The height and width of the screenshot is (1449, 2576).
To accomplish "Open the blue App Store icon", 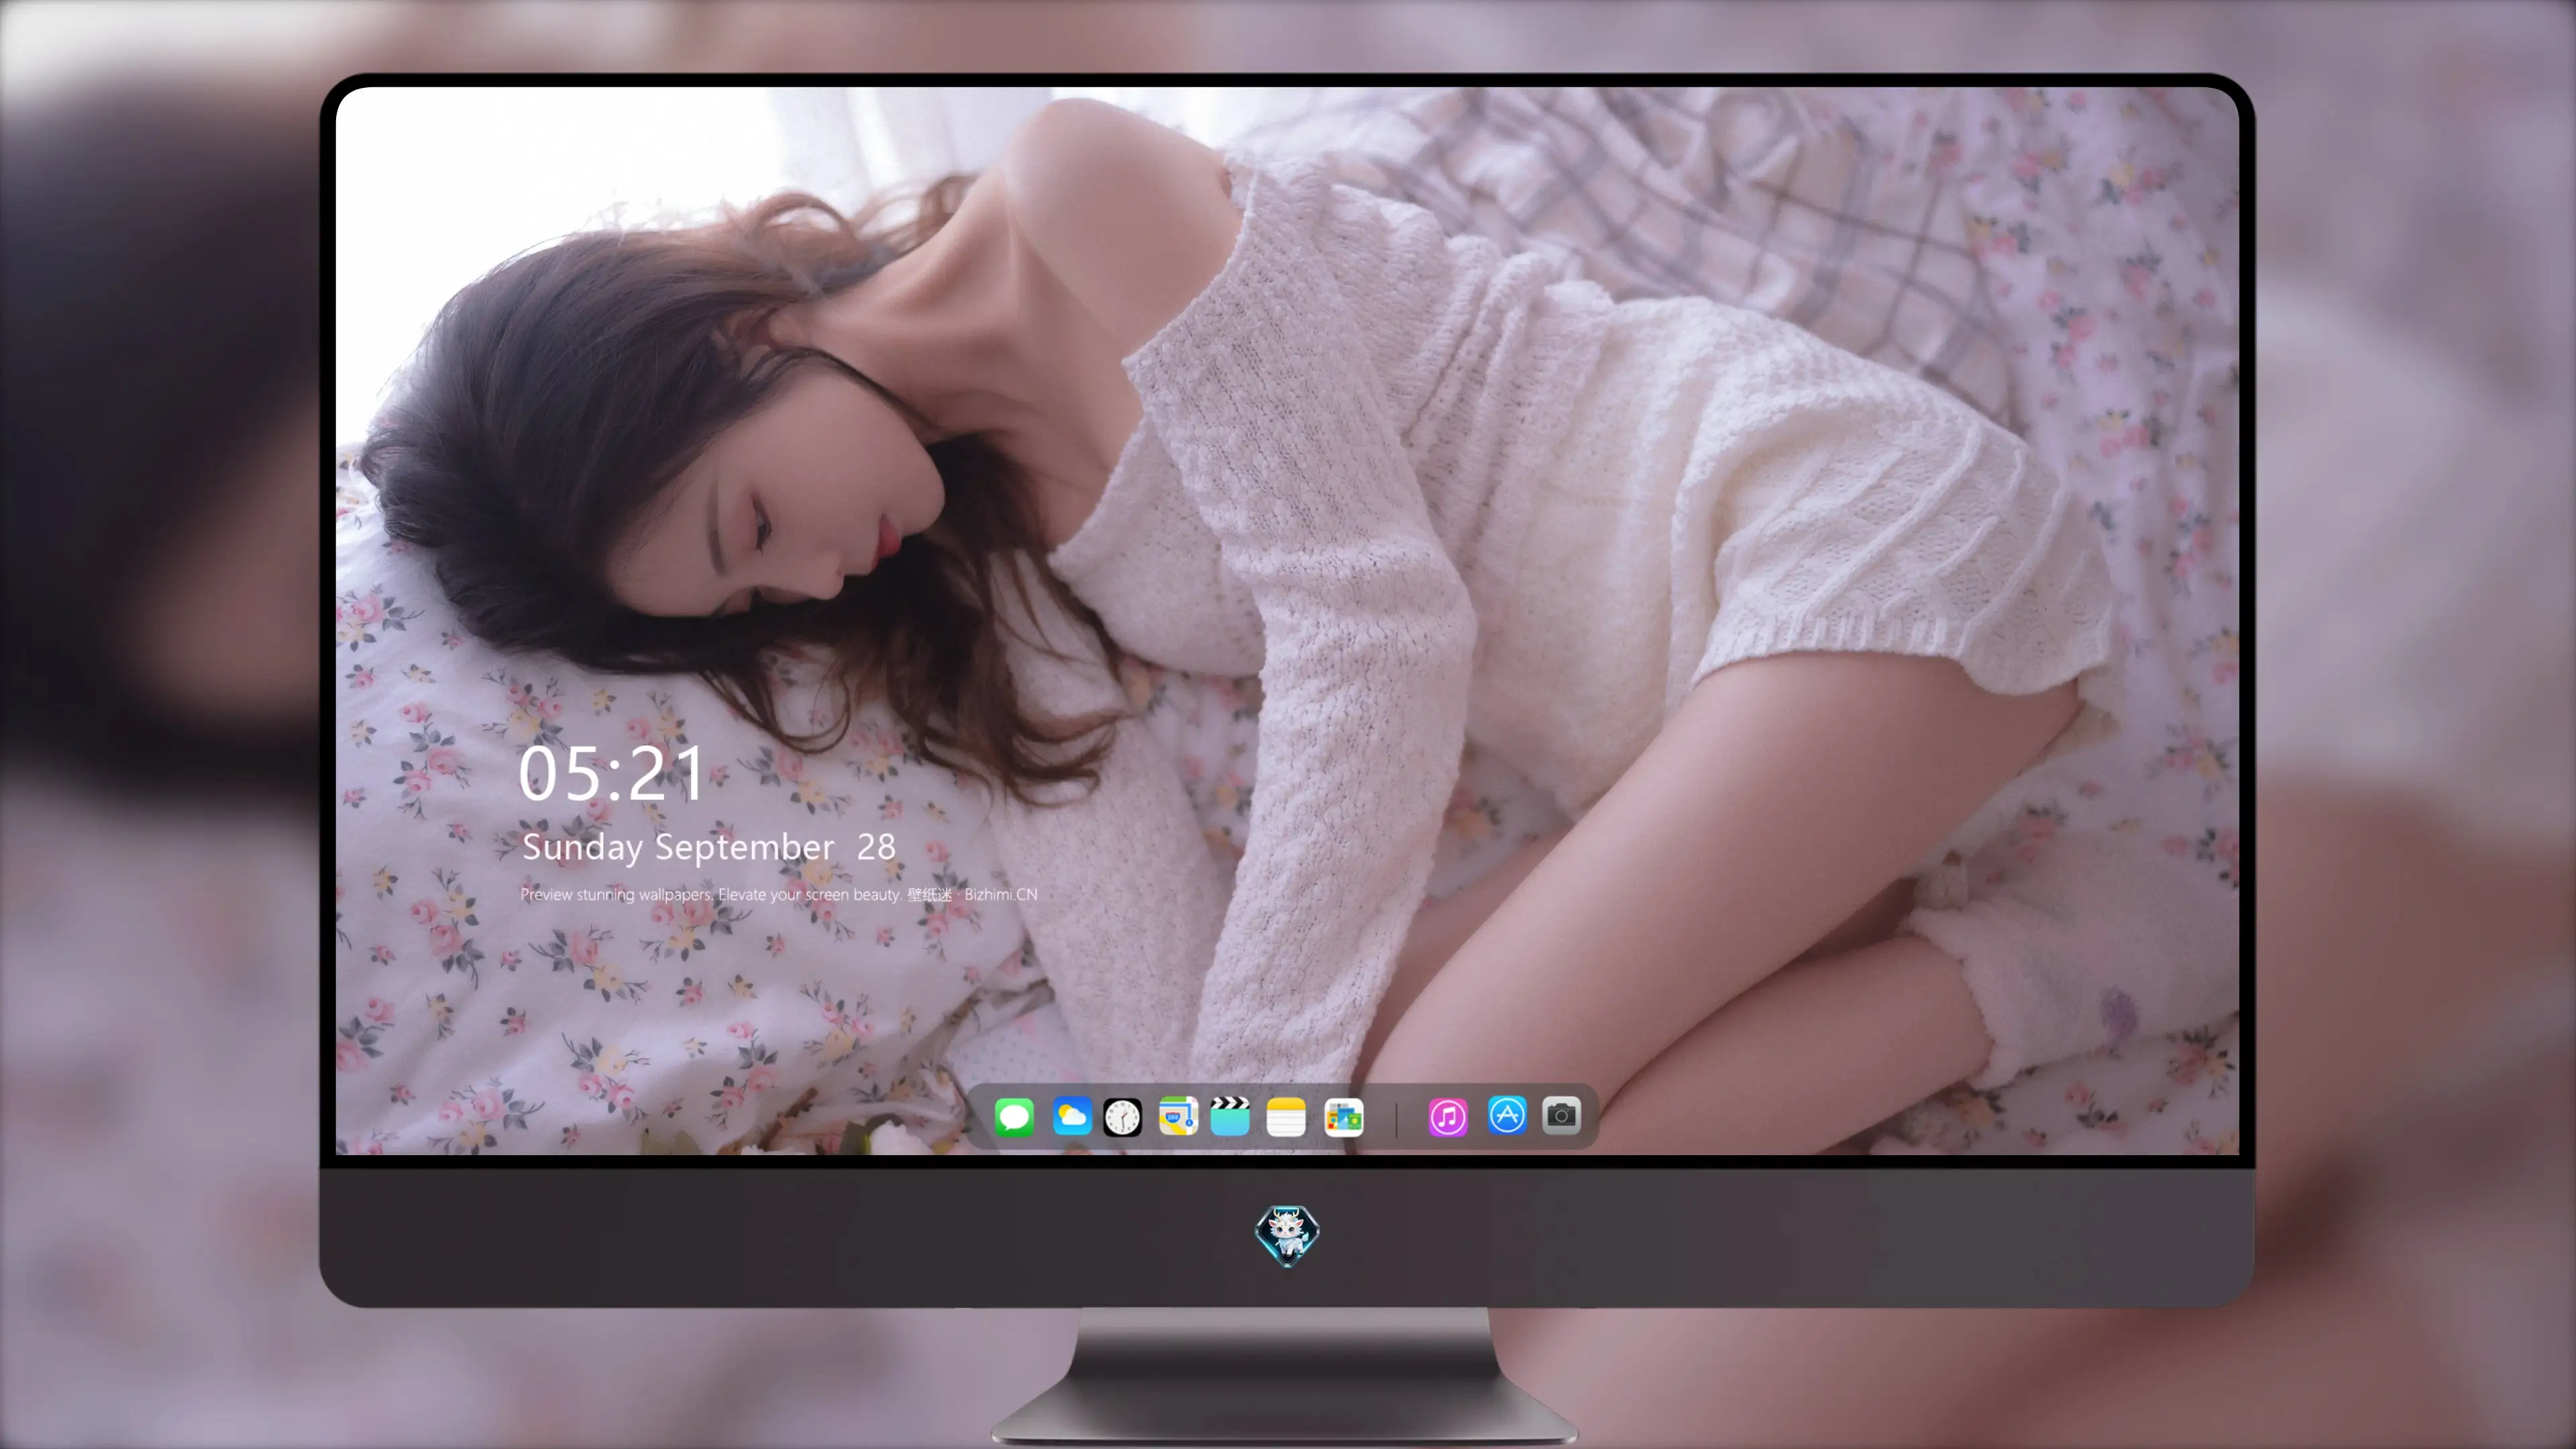I will tap(1507, 1116).
